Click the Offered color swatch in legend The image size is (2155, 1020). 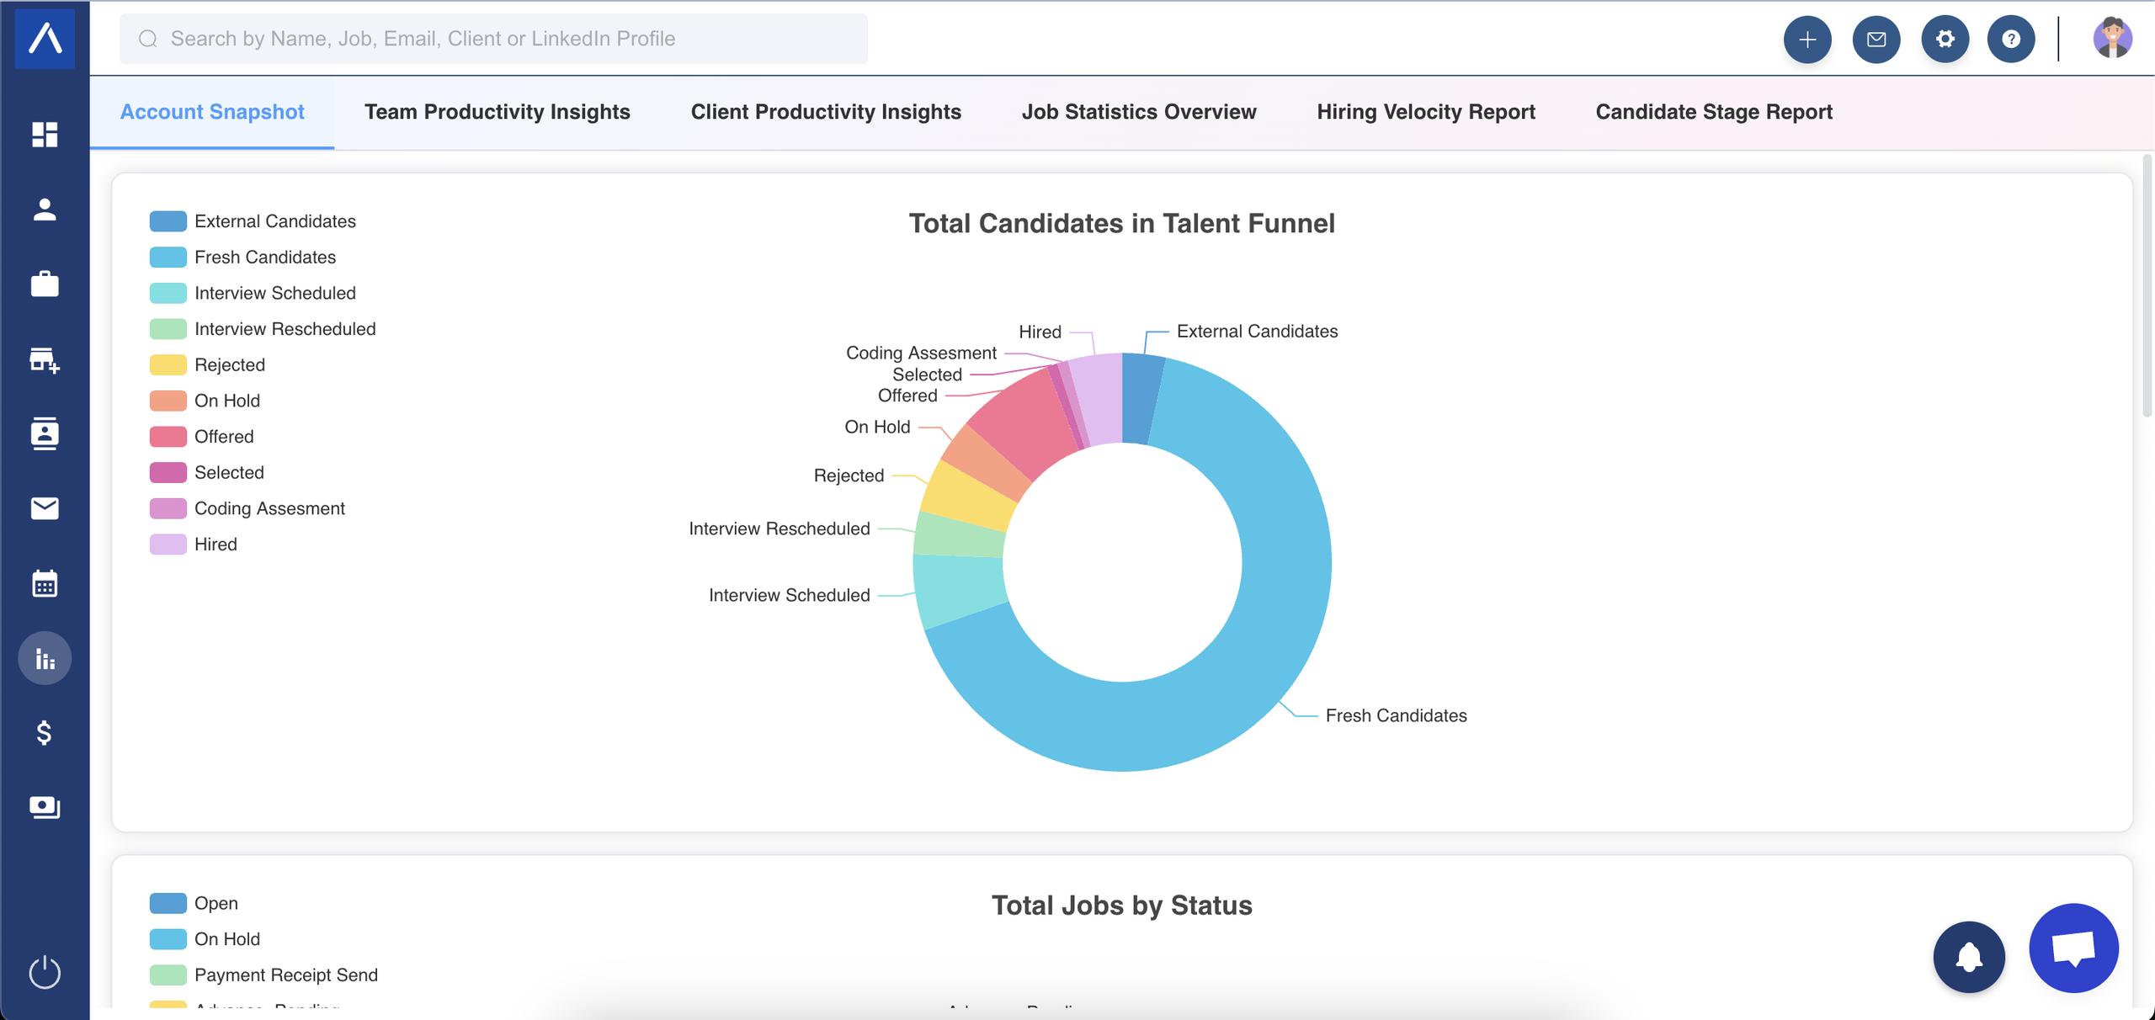pyautogui.click(x=168, y=437)
